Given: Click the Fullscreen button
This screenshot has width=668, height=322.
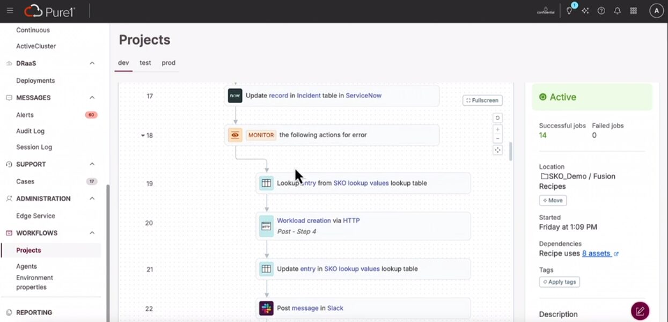Looking at the screenshot, I should pyautogui.click(x=482, y=100).
